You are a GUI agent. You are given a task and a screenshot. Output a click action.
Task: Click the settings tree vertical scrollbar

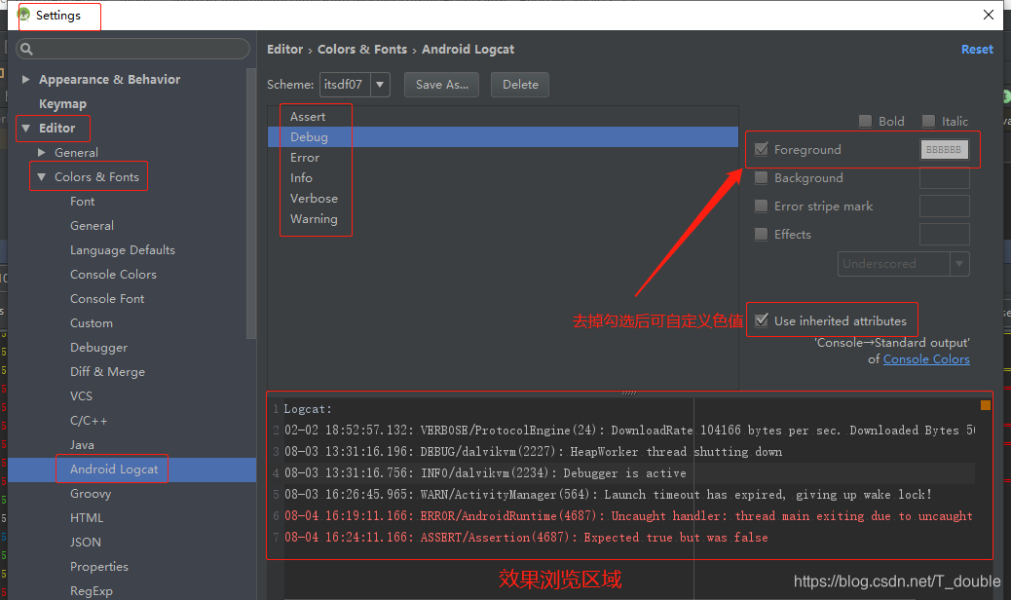point(251,203)
